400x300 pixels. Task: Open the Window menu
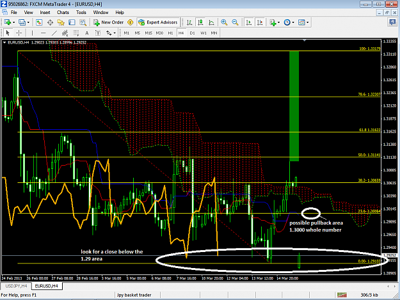point(100,12)
